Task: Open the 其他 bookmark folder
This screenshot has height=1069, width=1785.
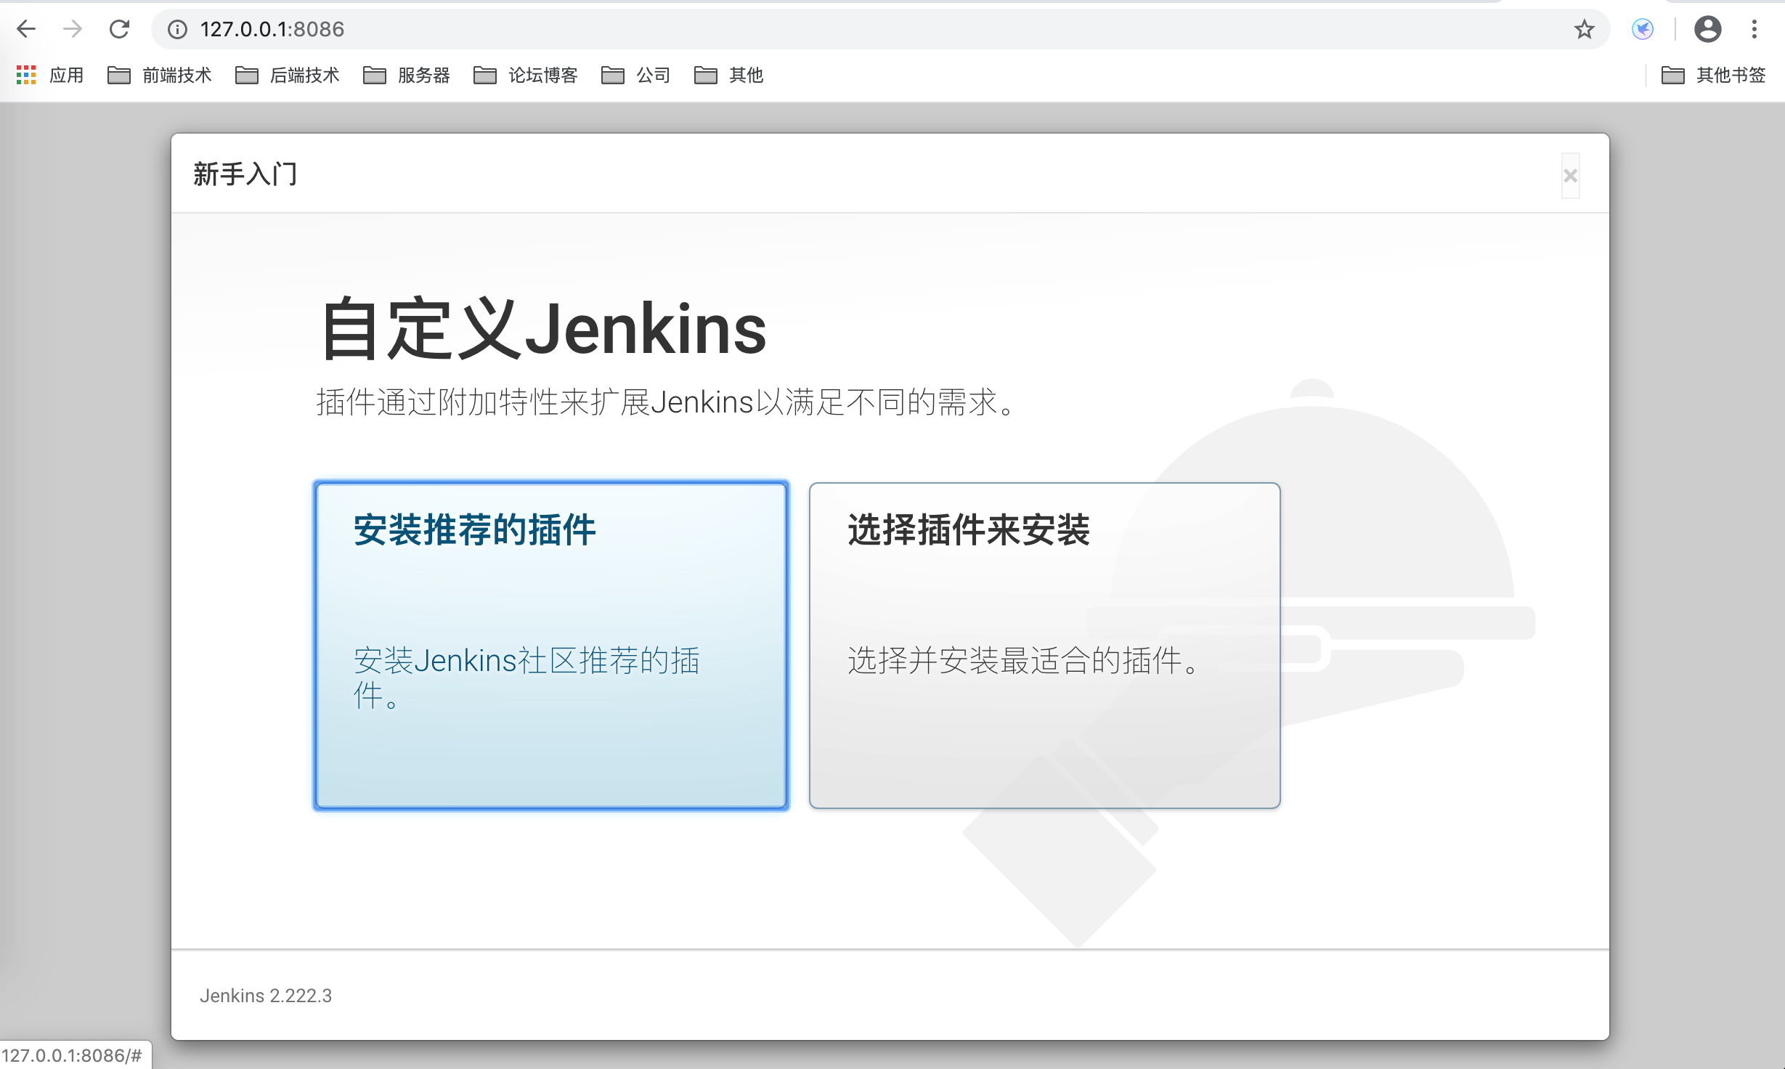Action: (729, 75)
